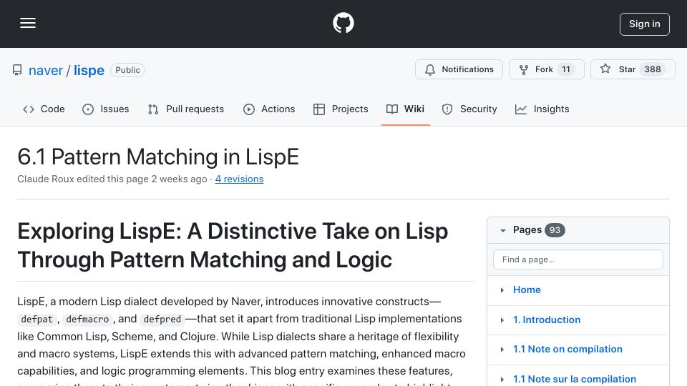Viewport: 687px width, 386px height.
Task: Click the 6.1 Pattern Matching in LispE title
Action: [x=158, y=157]
